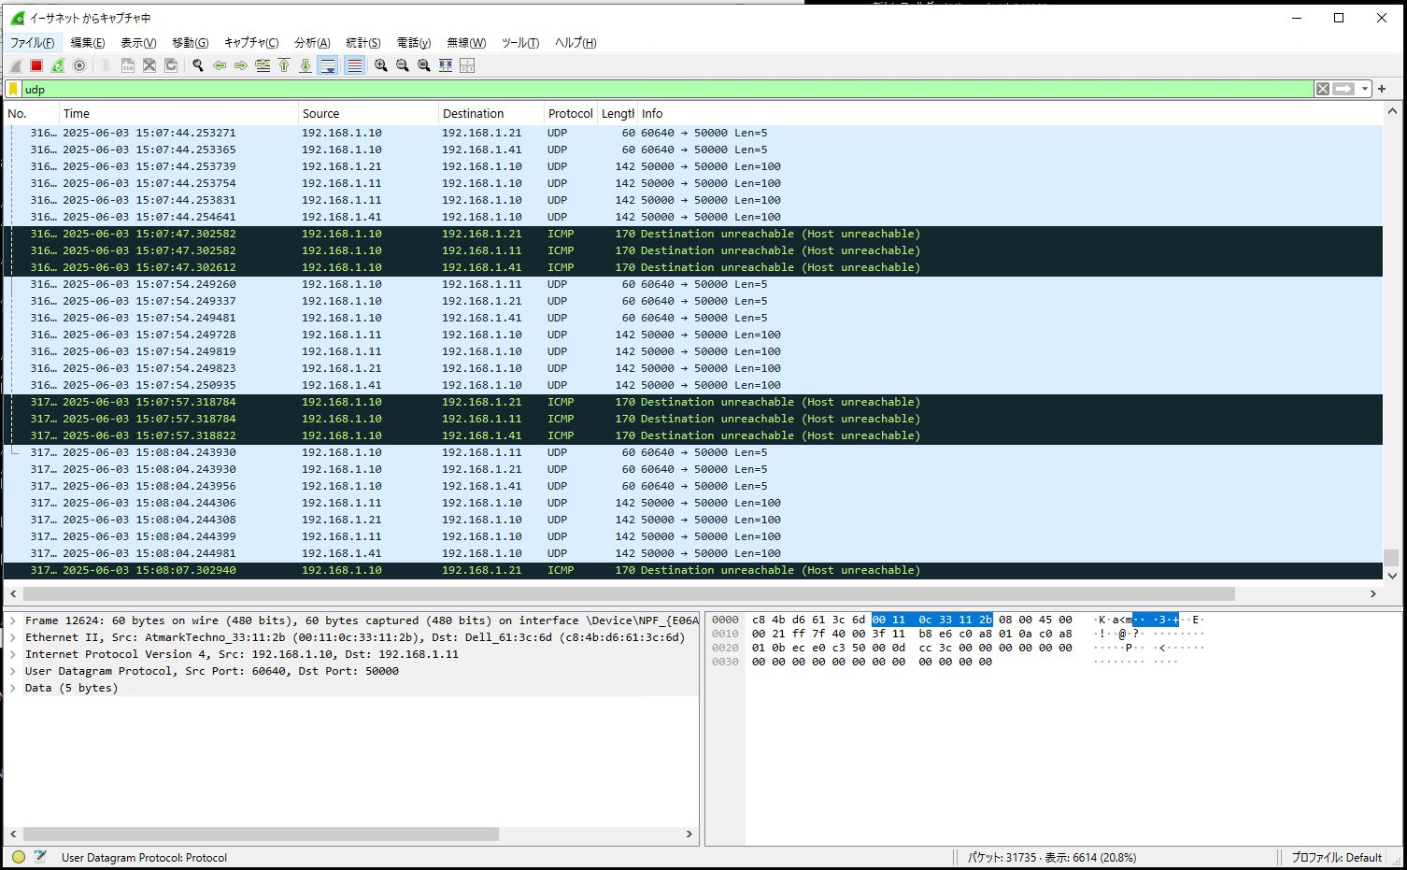Sort by the Info column header

[1009, 113]
